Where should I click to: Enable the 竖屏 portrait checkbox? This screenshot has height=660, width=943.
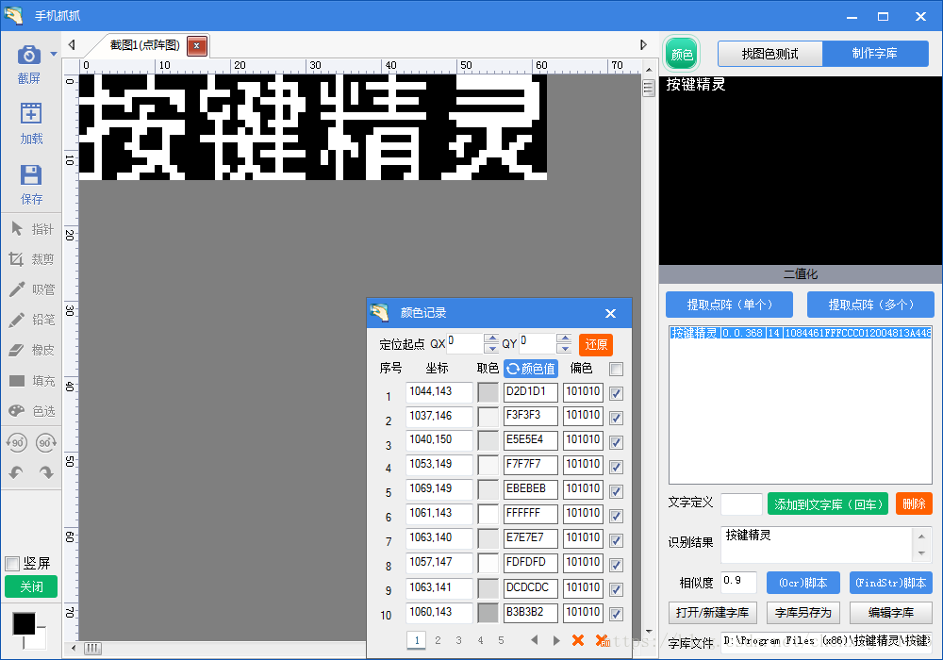[x=12, y=563]
